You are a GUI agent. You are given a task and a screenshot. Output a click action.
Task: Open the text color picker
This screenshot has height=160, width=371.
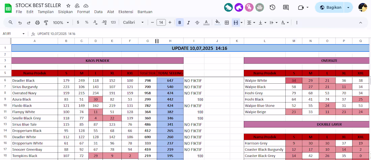pyautogui.click(x=206, y=23)
